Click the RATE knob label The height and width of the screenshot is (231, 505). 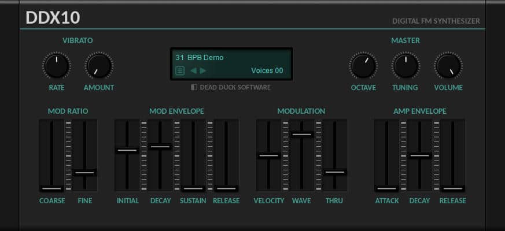pos(57,88)
